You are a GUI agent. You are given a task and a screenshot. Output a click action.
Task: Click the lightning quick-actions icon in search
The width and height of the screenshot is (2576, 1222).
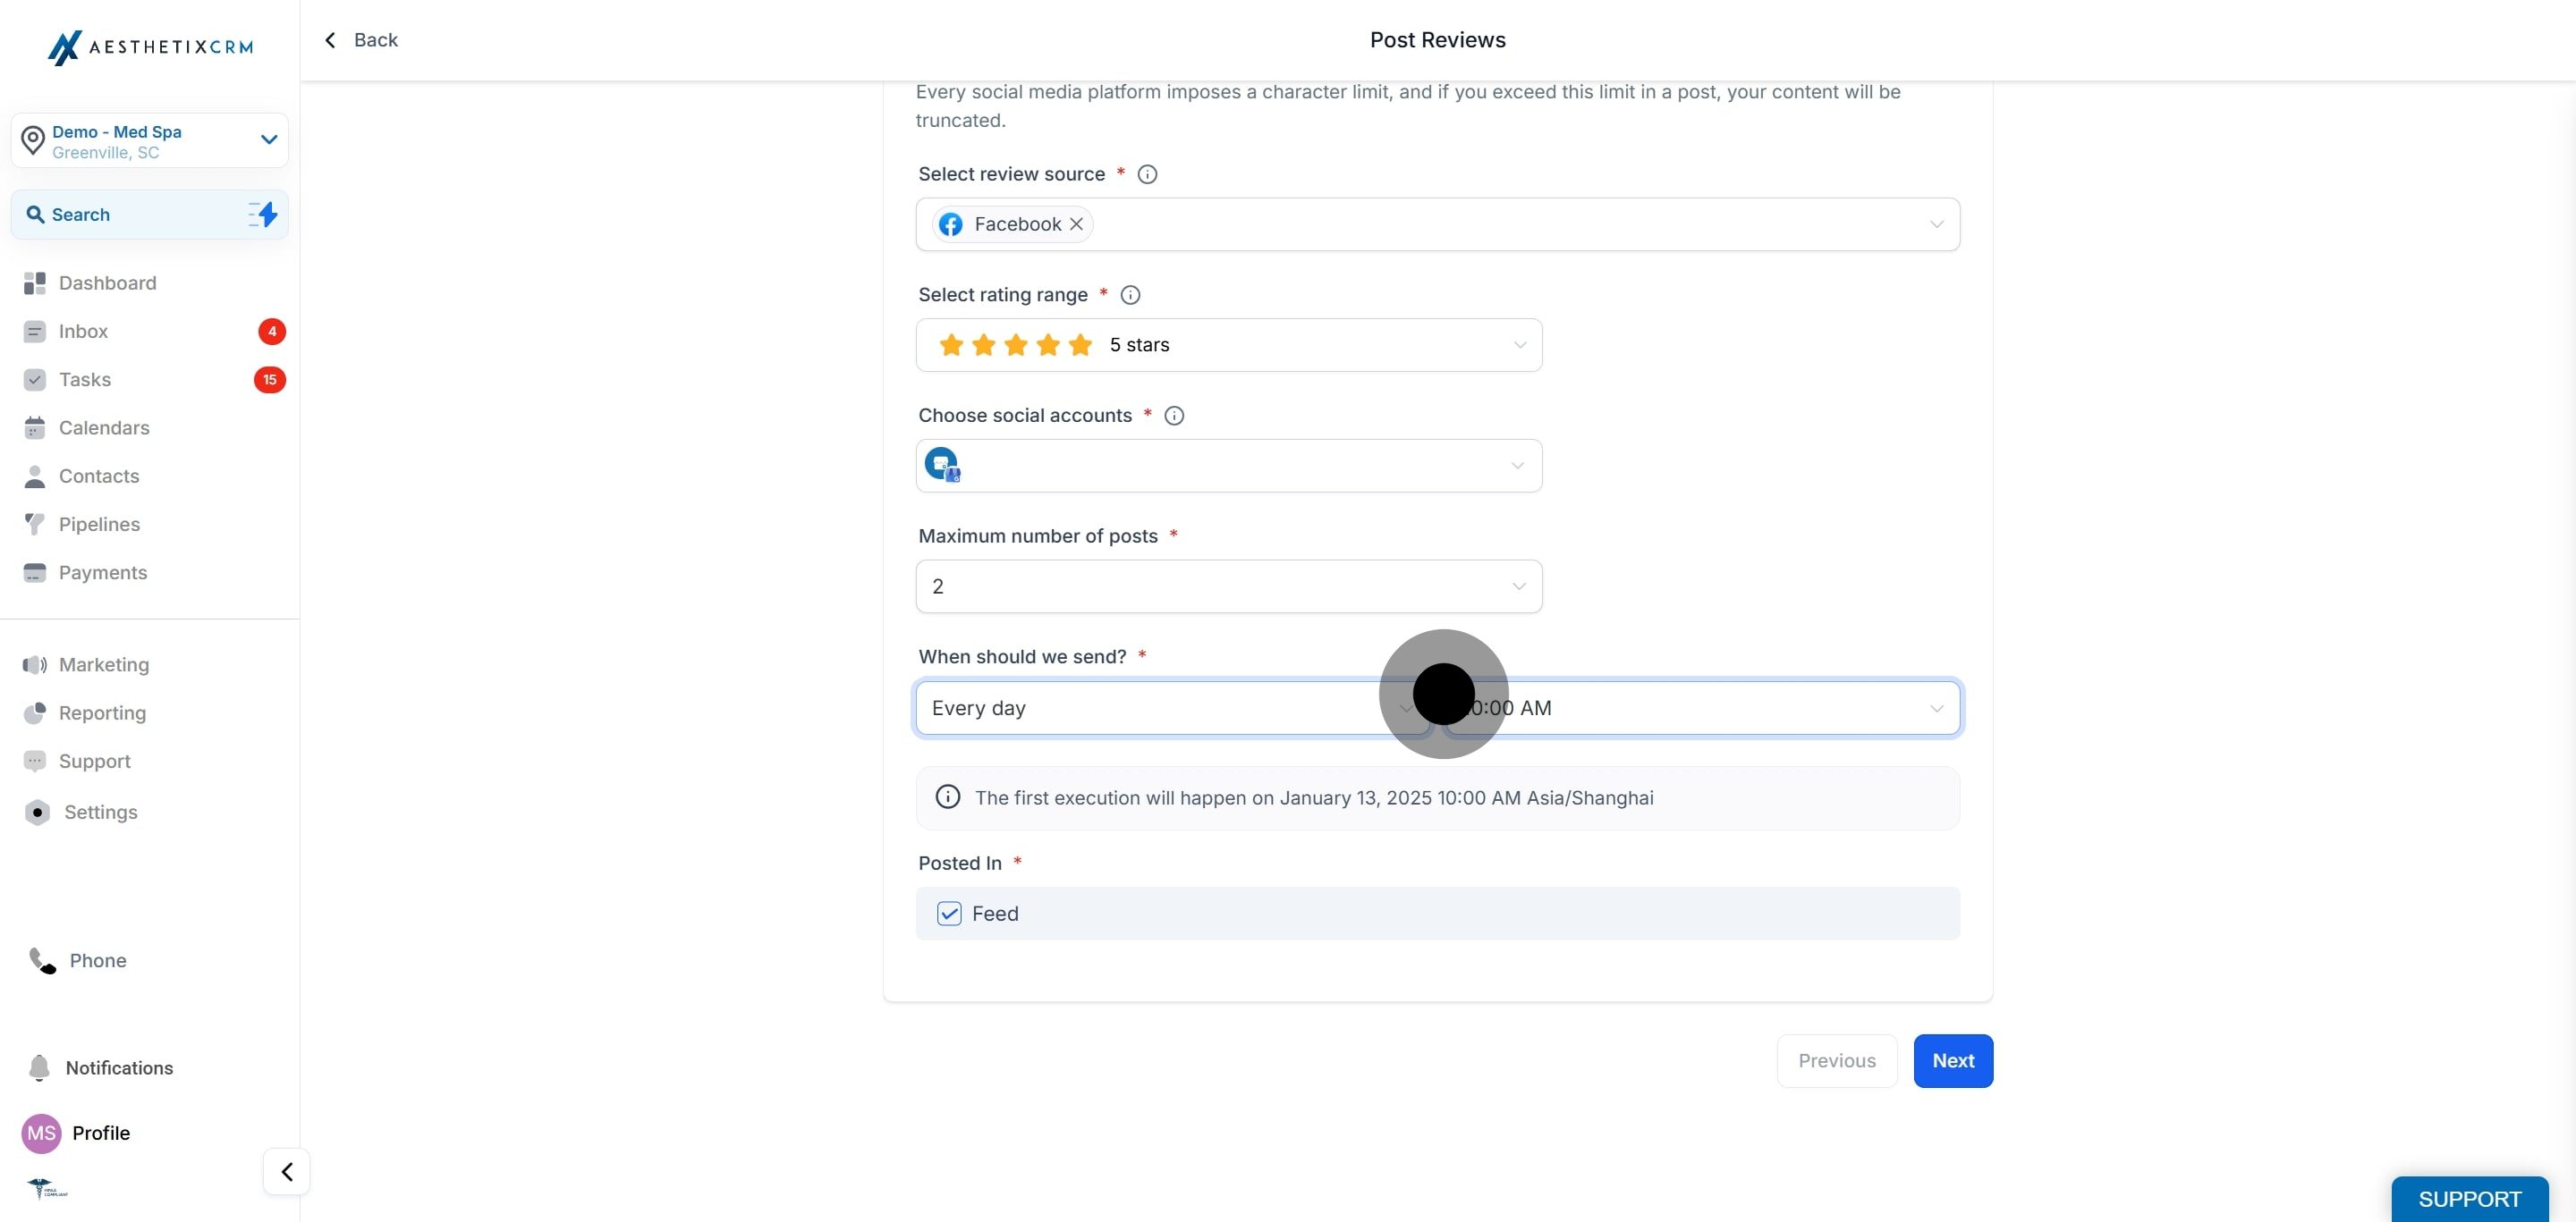click(x=263, y=214)
